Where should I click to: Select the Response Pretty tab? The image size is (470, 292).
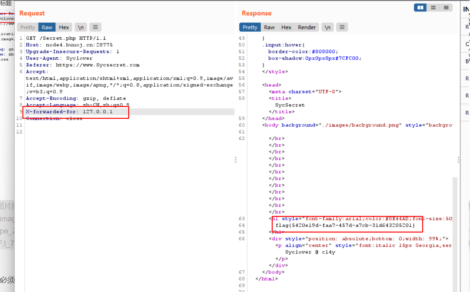250,27
